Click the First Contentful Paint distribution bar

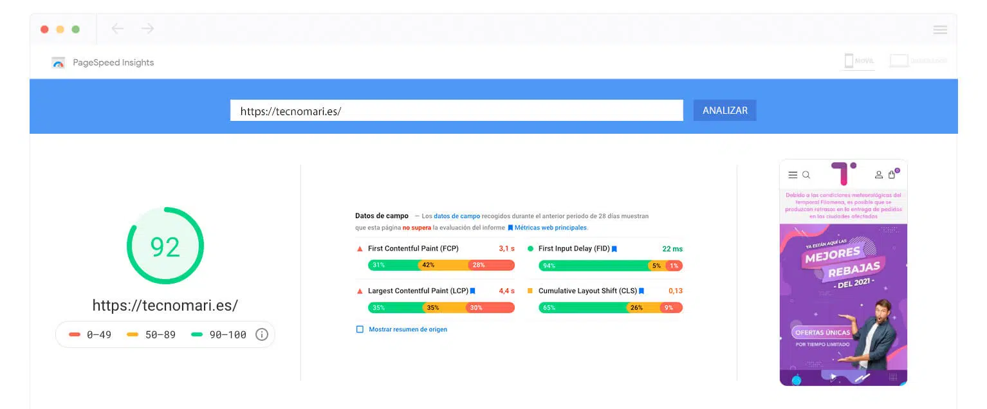441,265
